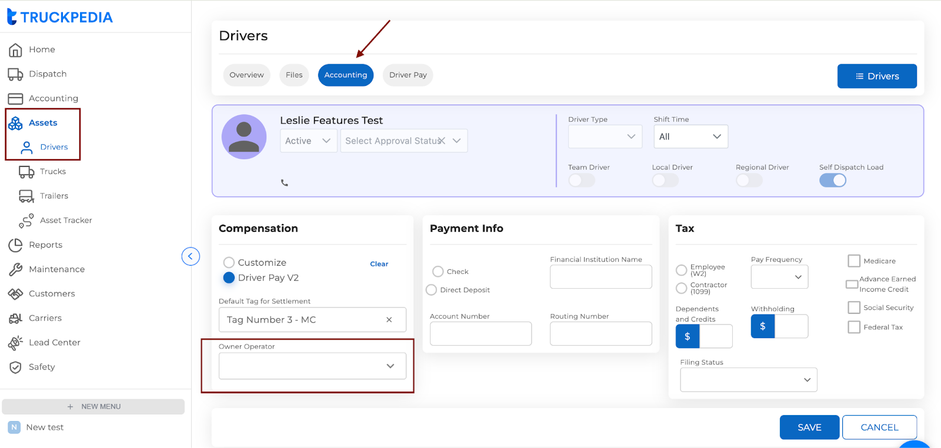Select the Asset Tracker route icon

click(26, 220)
